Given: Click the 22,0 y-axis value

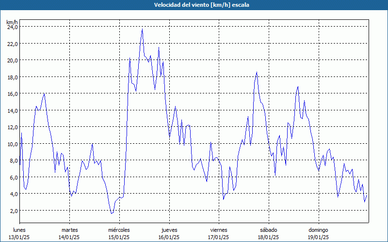Looking at the screenshot, I should pyautogui.click(x=13, y=44).
